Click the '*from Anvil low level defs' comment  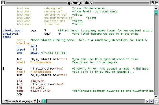95,12
